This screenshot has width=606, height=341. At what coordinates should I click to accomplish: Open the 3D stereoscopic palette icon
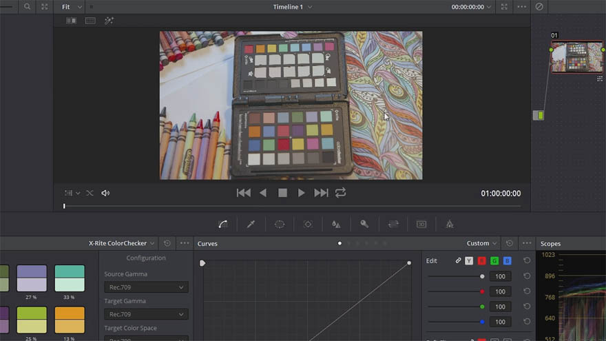click(x=421, y=225)
